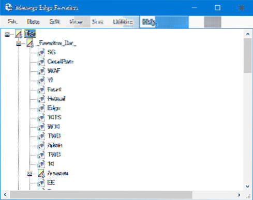Collapse the root Edge tree node
Screen dimensions: 253x200
7,34
